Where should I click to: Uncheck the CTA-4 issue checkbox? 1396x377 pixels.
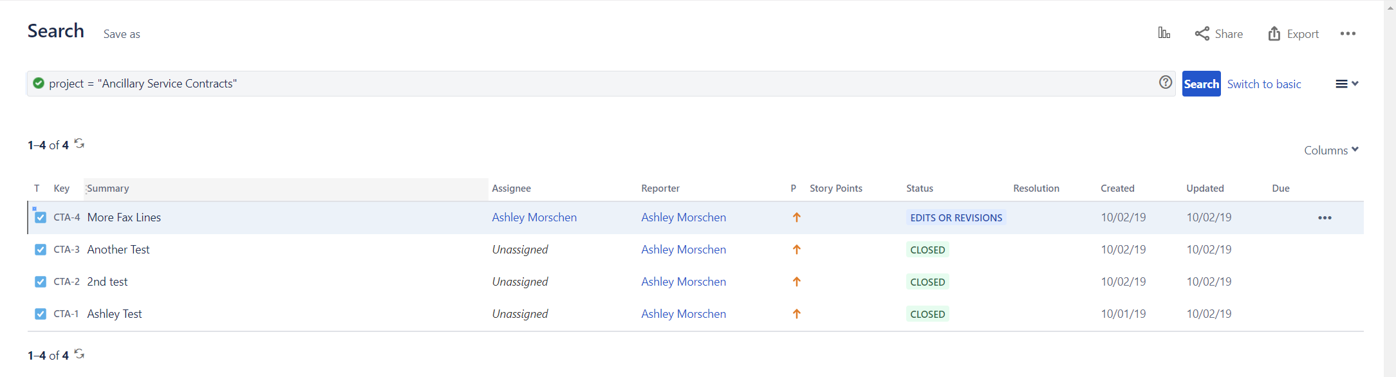point(41,217)
